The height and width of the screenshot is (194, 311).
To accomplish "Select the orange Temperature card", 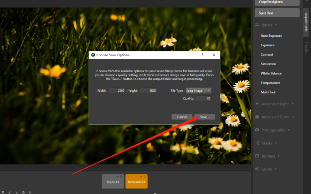I will [x=136, y=181].
